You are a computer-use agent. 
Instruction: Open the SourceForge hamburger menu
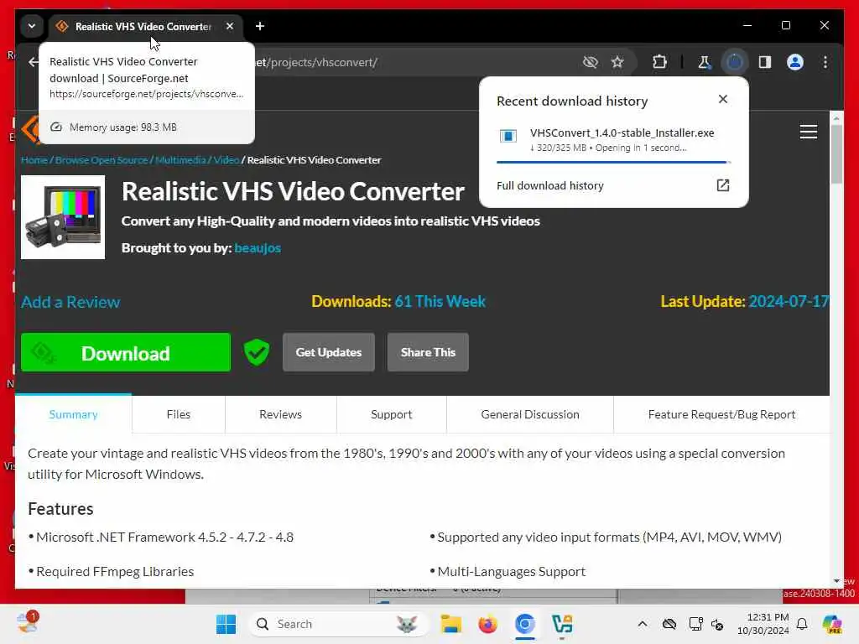[x=808, y=132]
